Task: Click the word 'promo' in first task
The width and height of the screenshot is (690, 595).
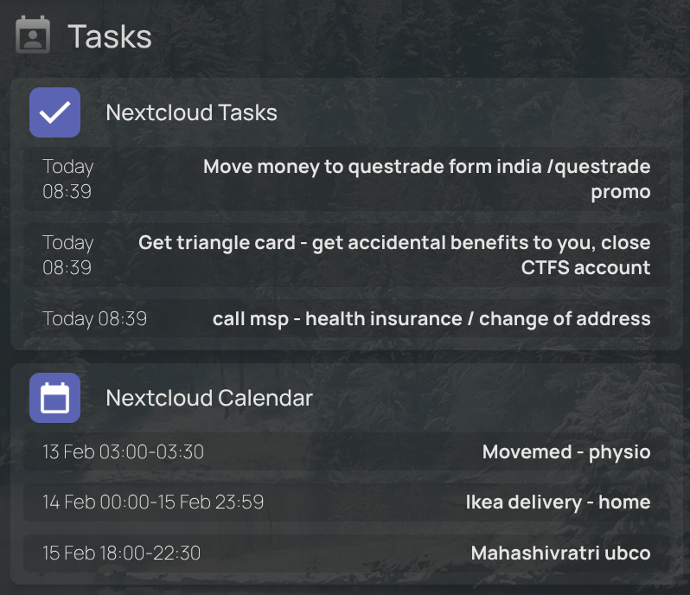Action: click(x=621, y=192)
